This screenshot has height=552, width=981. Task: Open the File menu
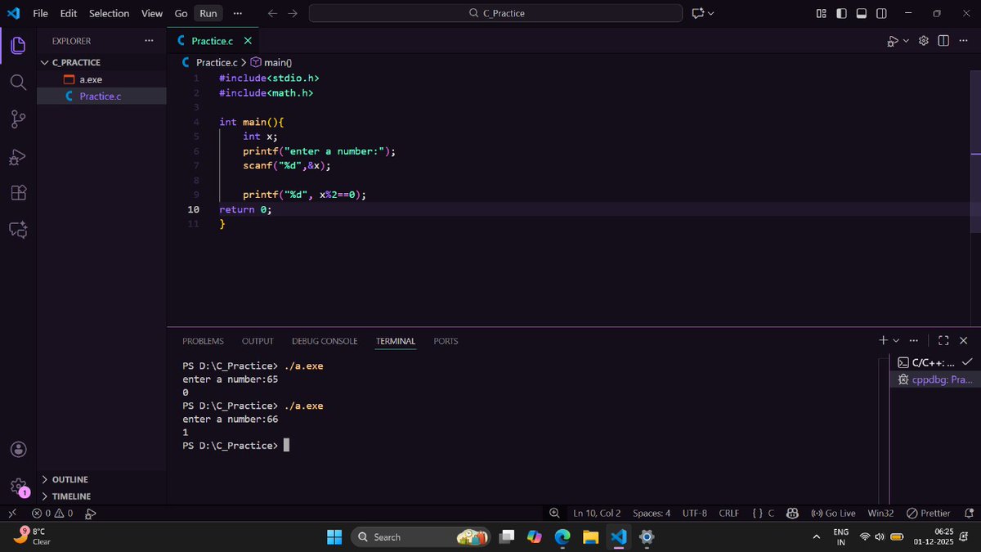click(x=40, y=13)
